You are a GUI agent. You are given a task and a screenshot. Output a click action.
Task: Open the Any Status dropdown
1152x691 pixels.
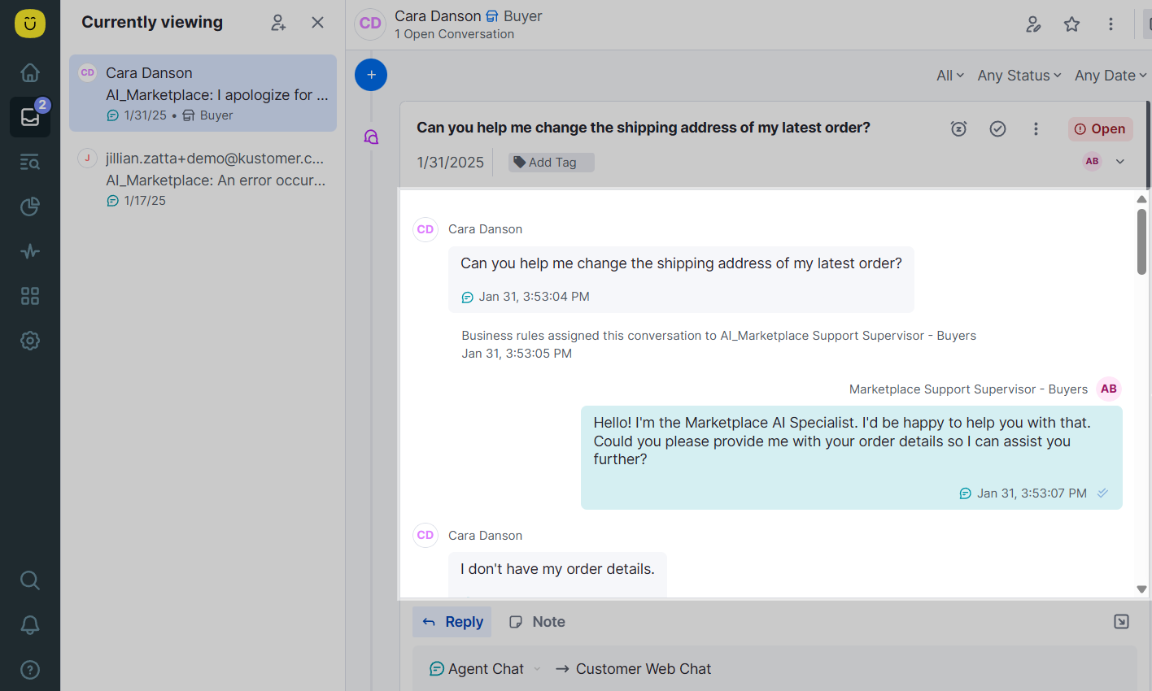(1019, 76)
